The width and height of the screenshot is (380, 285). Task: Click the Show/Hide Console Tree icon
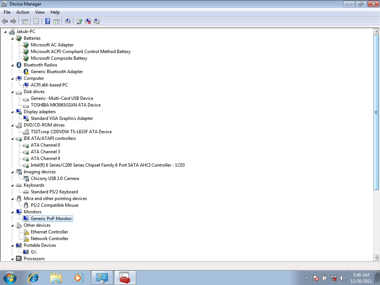click(25, 21)
